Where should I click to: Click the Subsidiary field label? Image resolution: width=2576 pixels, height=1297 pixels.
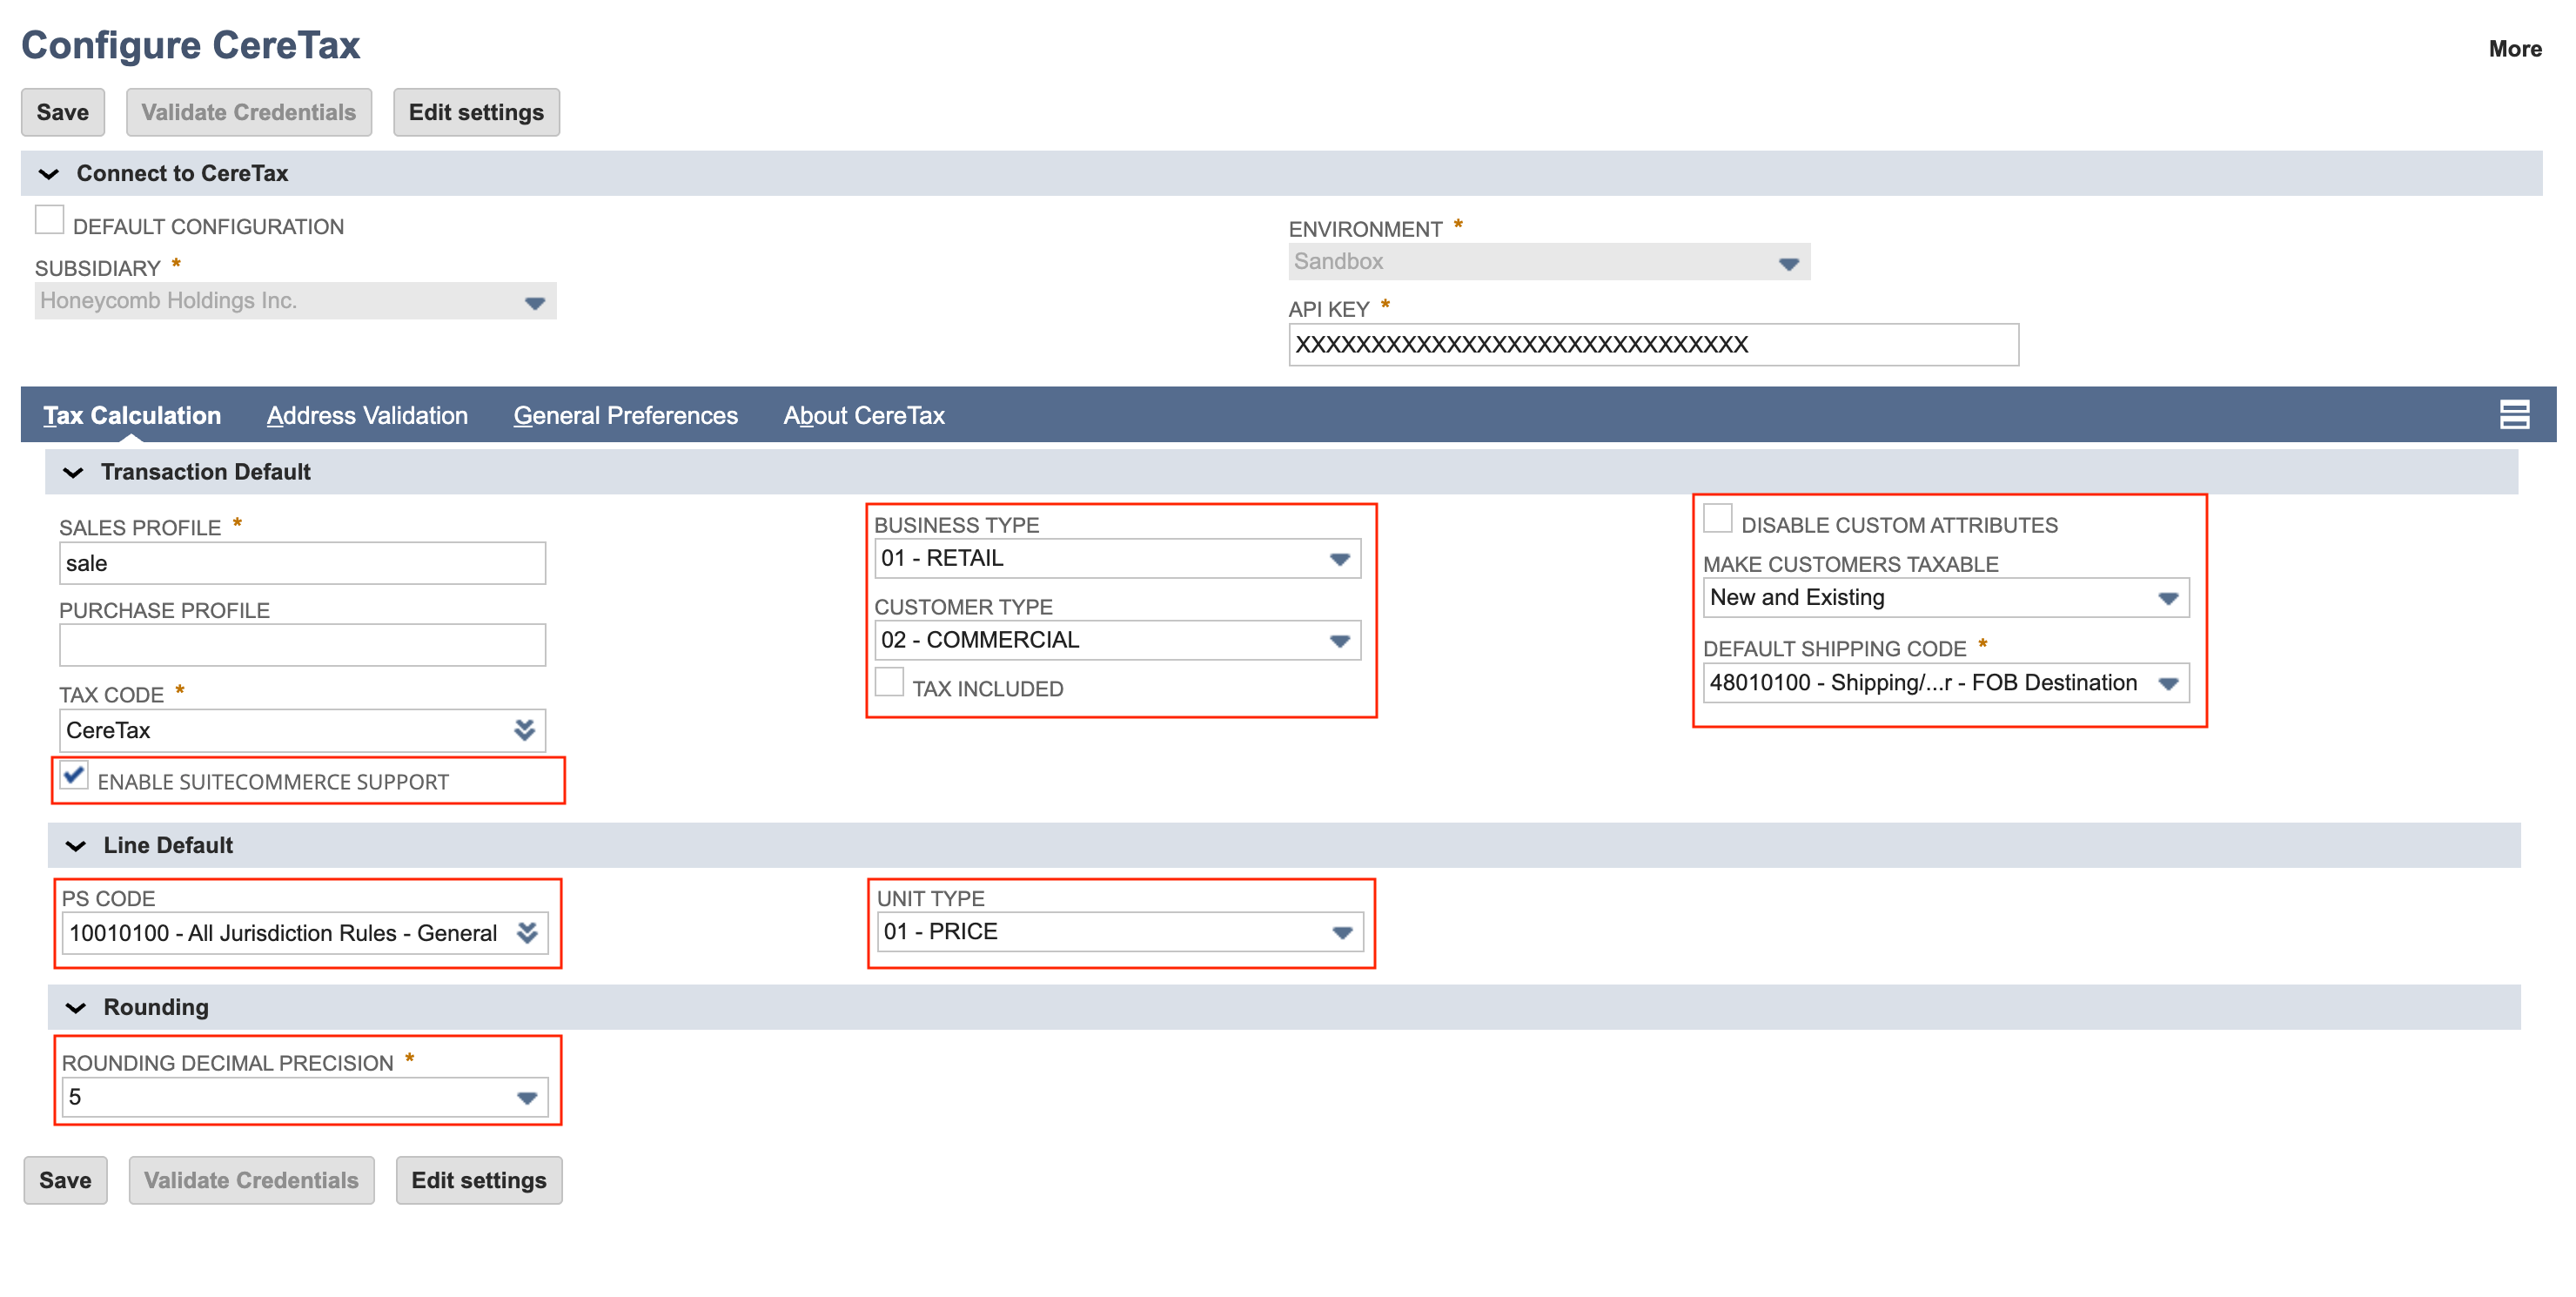(98, 268)
